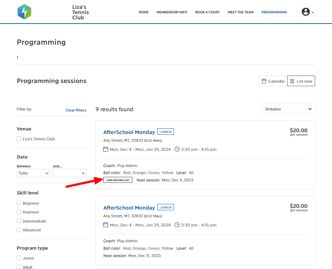Click the Liza's Tennis Club hexagon logo
Viewport: 332px width, 269px height.
click(24, 11)
